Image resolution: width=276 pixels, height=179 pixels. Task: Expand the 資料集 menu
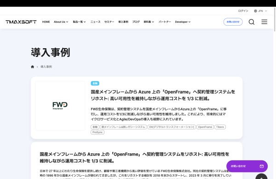[149, 22]
